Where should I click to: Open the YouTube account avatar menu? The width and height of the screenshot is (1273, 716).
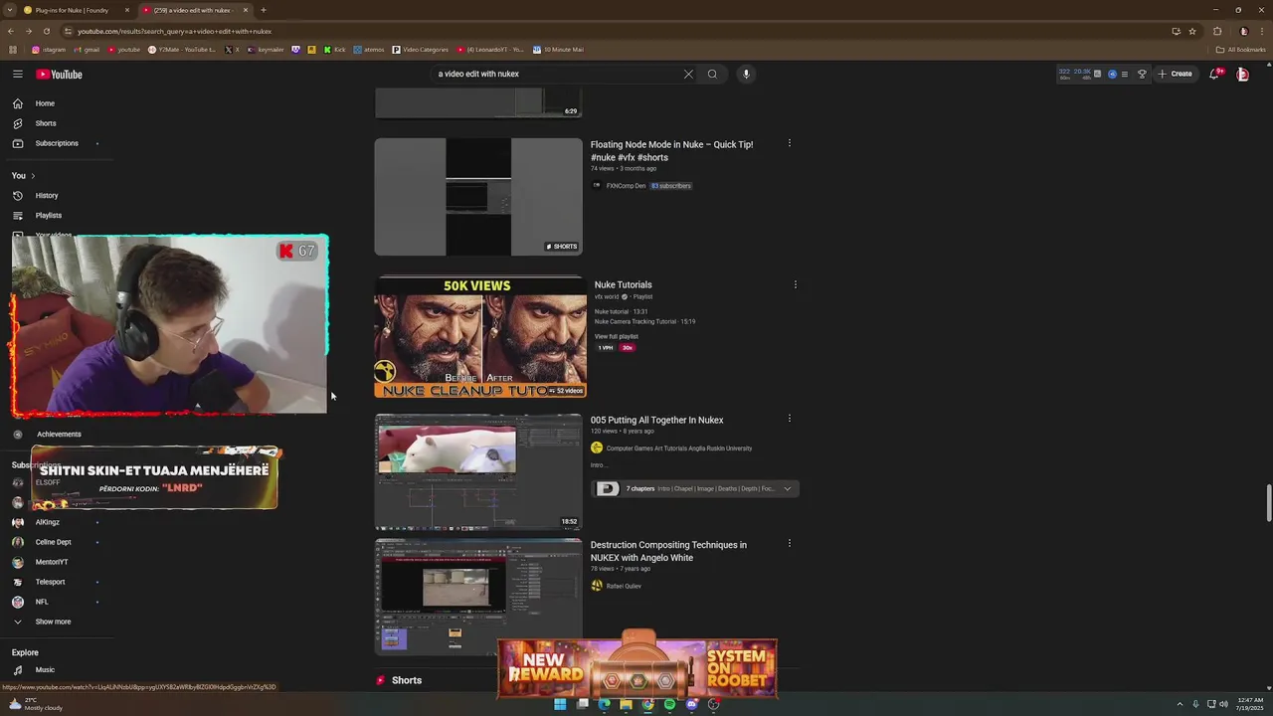coord(1242,74)
